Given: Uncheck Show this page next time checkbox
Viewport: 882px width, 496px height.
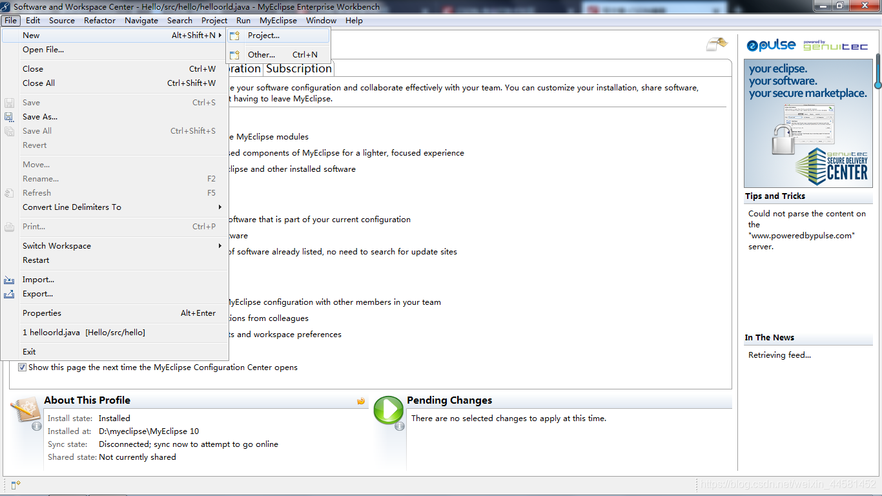Looking at the screenshot, I should (x=22, y=367).
